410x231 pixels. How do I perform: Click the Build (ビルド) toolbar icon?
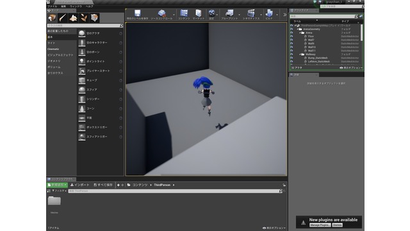(x=269, y=13)
